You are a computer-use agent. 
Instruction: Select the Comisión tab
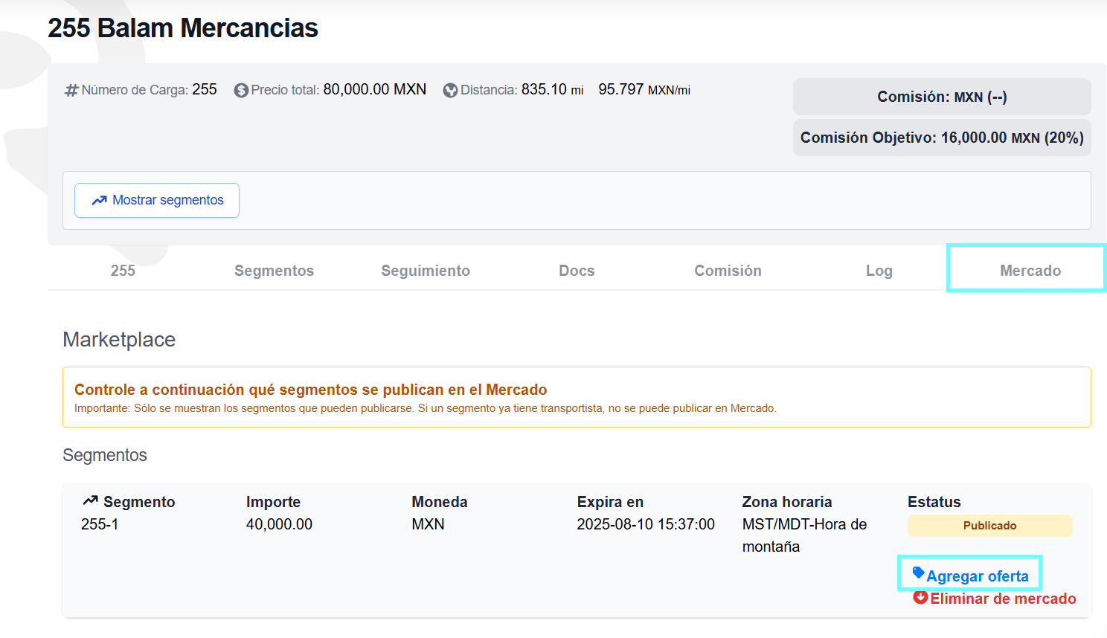tap(728, 271)
